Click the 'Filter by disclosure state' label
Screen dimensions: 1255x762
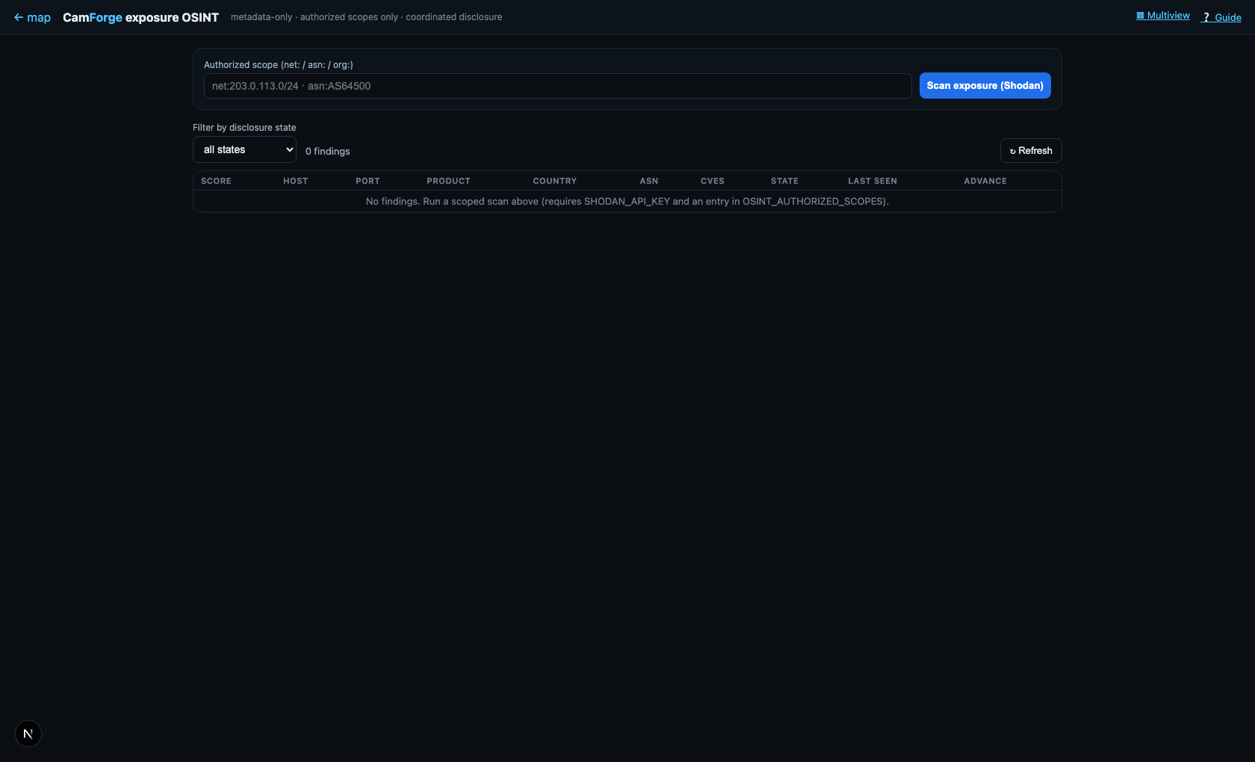244,128
